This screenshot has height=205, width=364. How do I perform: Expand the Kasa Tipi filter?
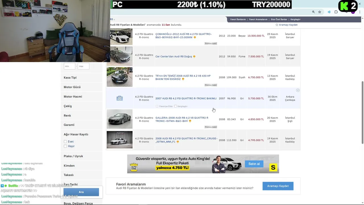click(81, 77)
